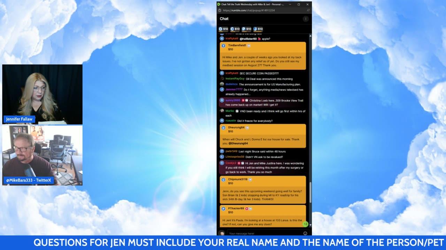The image size is (446, 250).
Task: Click 'Did it freeze for everybody?' message
Action: pos(255,121)
